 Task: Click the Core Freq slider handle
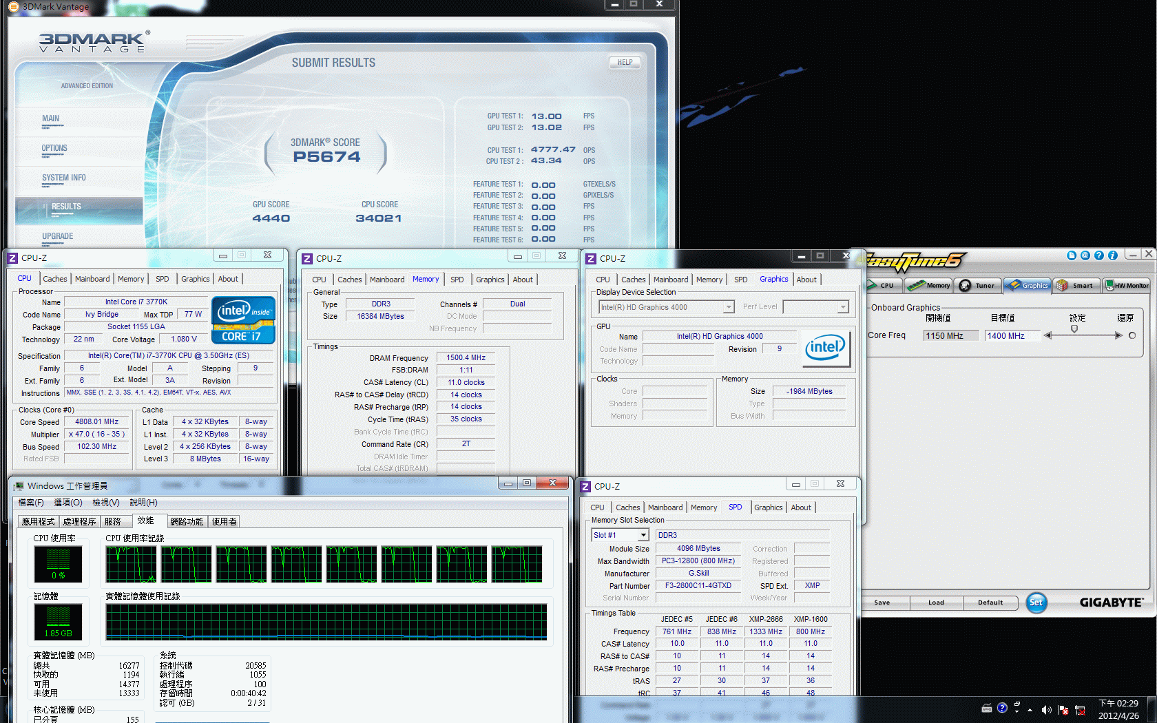(x=1074, y=329)
